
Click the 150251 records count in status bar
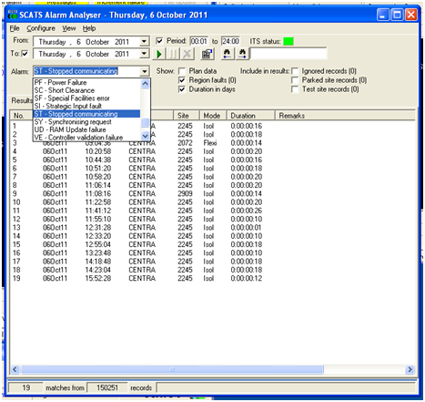tap(107, 388)
